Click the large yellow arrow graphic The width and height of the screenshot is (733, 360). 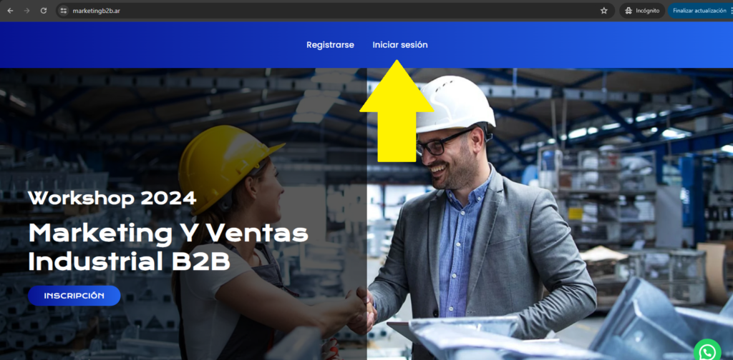397,111
